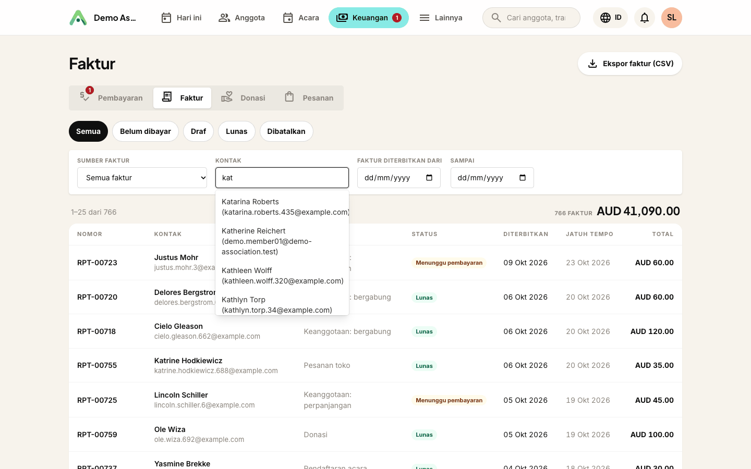
Task: Focus the Cari anggota search field
Action: pos(531,18)
